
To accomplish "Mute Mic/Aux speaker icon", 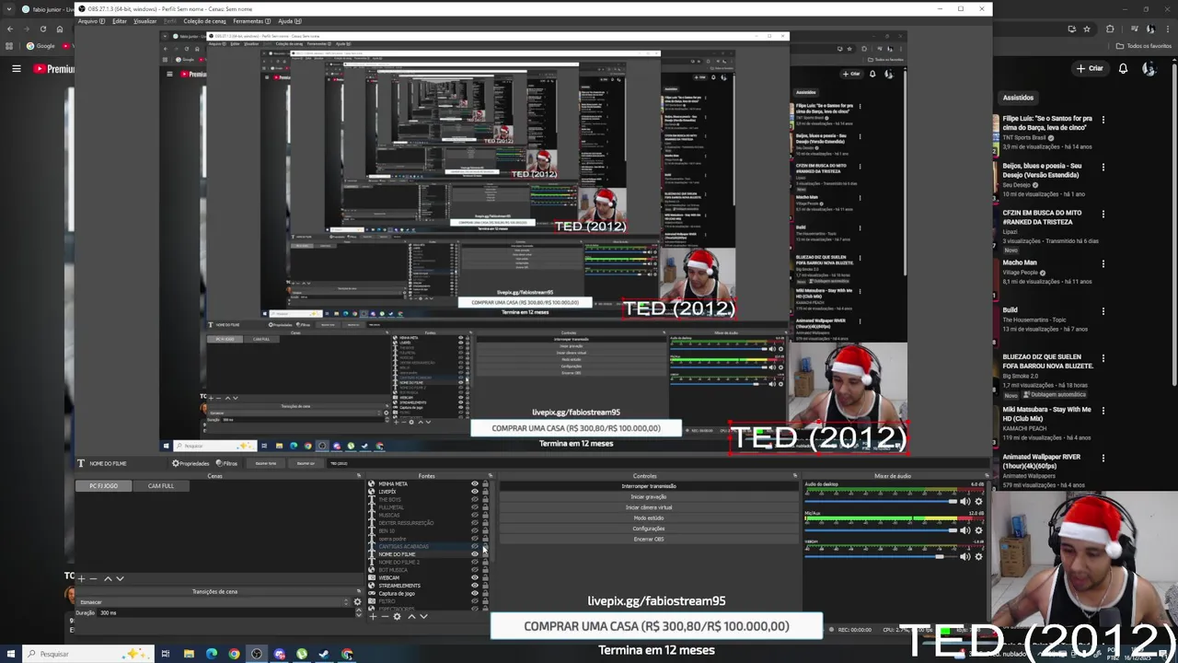I will pos(964,530).
